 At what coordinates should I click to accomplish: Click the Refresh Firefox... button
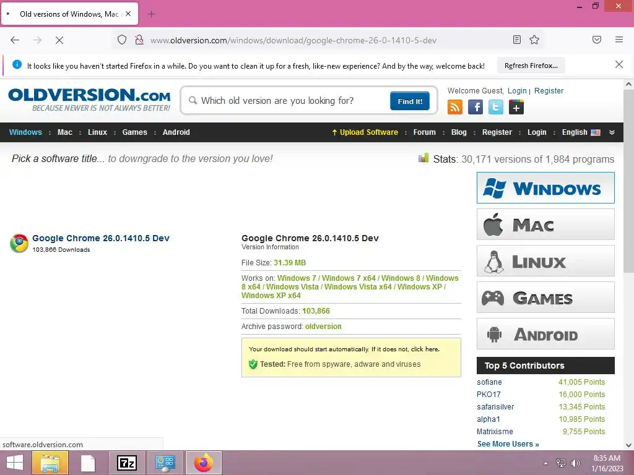point(531,66)
